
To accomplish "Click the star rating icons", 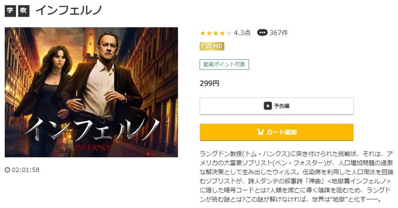I will pyautogui.click(x=215, y=33).
